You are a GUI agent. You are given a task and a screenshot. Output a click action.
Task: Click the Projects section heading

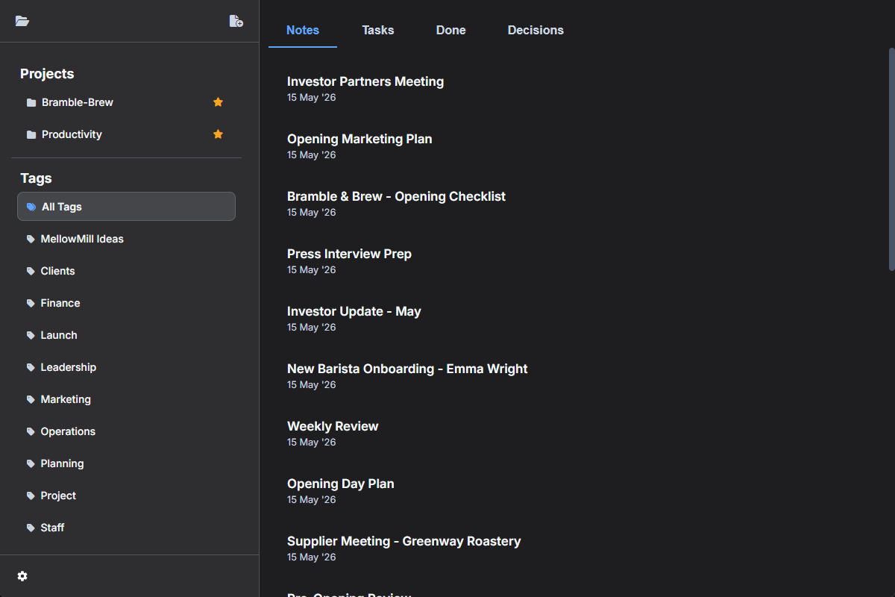[x=47, y=74]
